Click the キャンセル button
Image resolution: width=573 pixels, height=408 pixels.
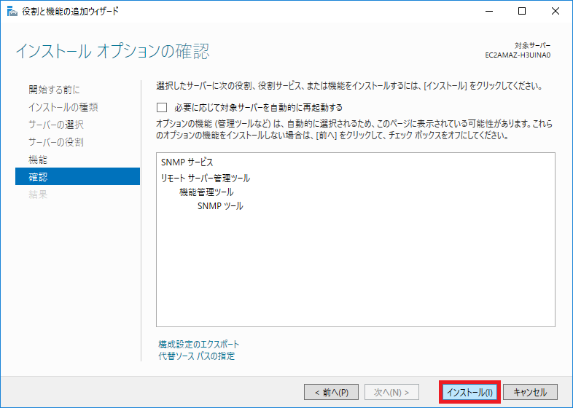click(x=530, y=392)
